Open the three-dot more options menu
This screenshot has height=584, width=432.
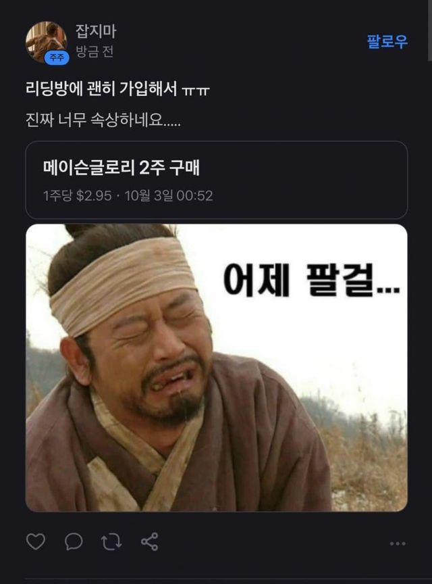(x=398, y=543)
